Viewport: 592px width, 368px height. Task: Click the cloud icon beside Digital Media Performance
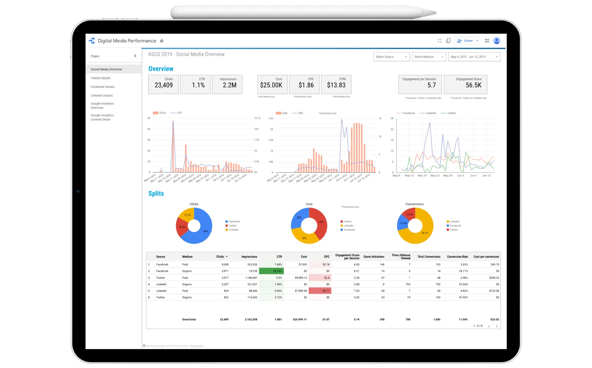coord(161,41)
